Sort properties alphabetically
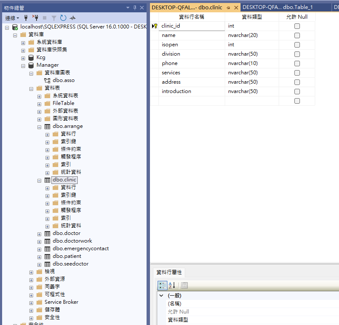Screen dimensions: 339x325 point(172,285)
